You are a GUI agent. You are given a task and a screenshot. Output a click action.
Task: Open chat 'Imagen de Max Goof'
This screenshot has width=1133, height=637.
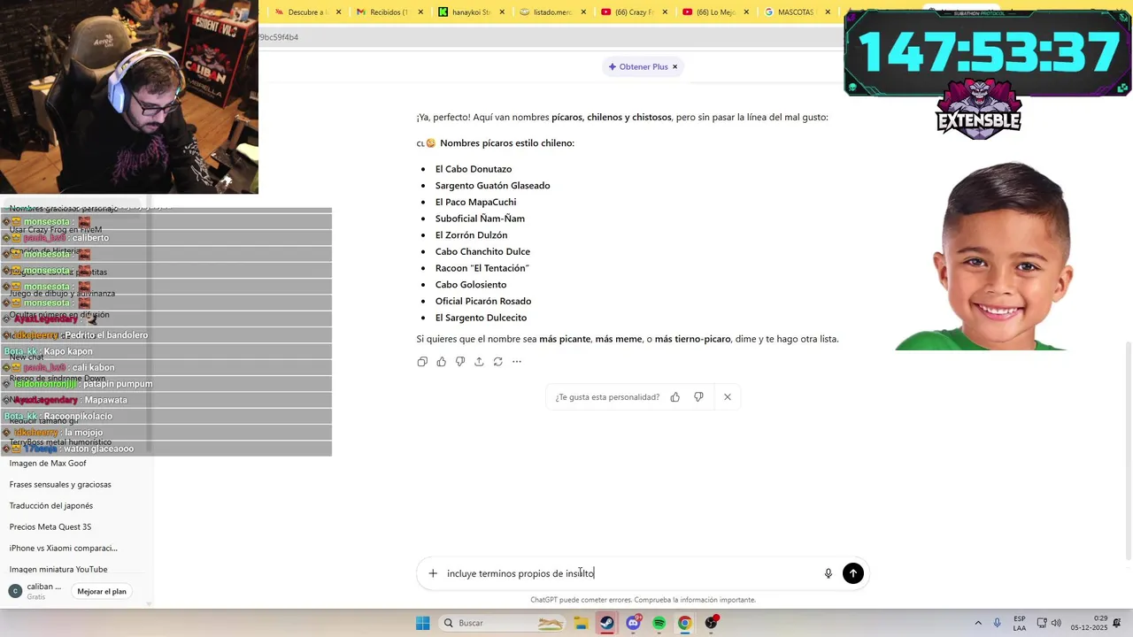coord(48,463)
